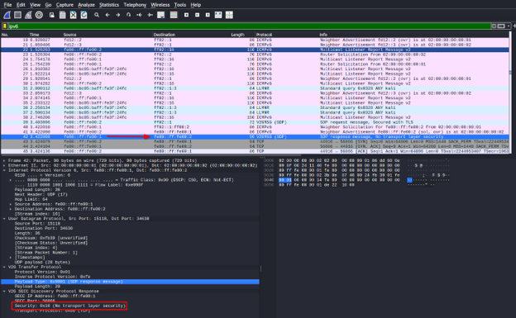Select packet 39 SDP request message row

pyautogui.click(x=255, y=122)
